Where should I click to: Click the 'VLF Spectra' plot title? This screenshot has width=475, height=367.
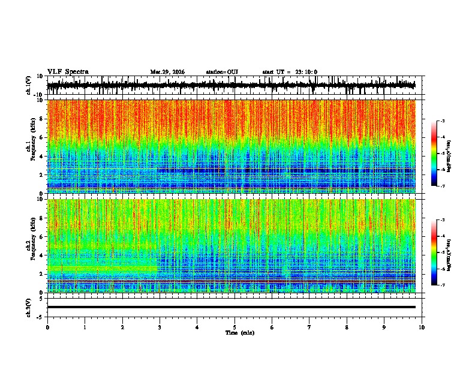[68, 72]
